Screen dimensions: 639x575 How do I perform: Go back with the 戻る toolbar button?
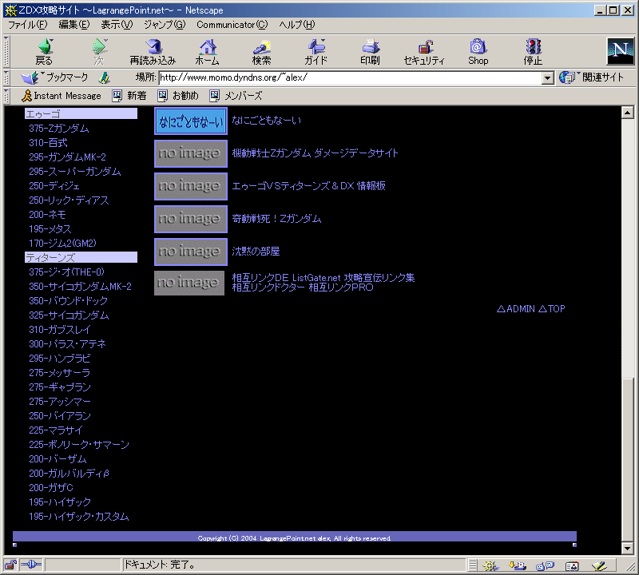(44, 52)
